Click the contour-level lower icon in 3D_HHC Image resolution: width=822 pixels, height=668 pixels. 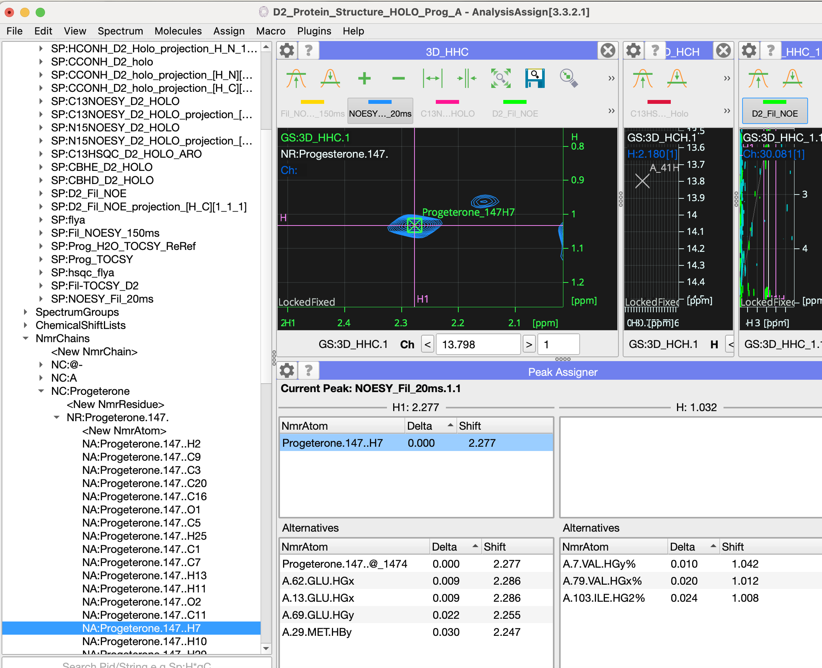coord(330,79)
